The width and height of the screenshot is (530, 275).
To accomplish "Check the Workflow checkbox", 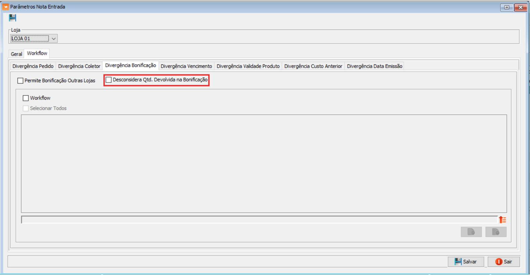I will tap(26, 98).
